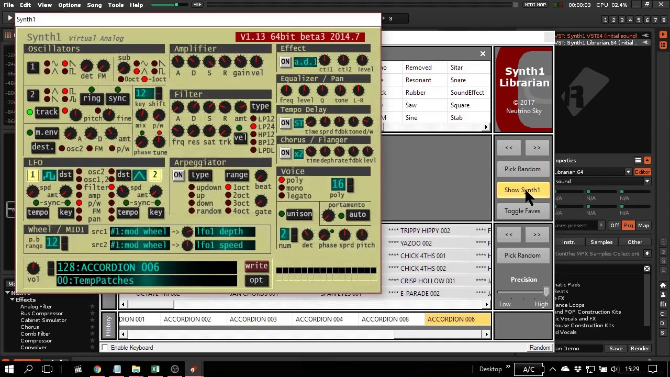
Task: Collapse the Effects tree node
Action: click(x=12, y=300)
